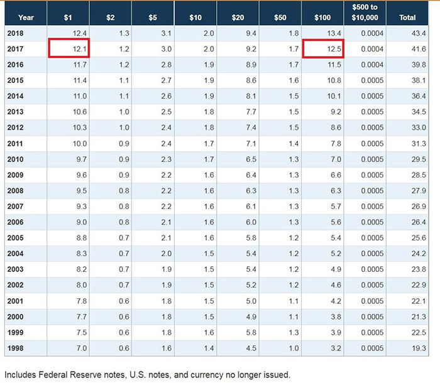Select the $1 column header

[68, 18]
